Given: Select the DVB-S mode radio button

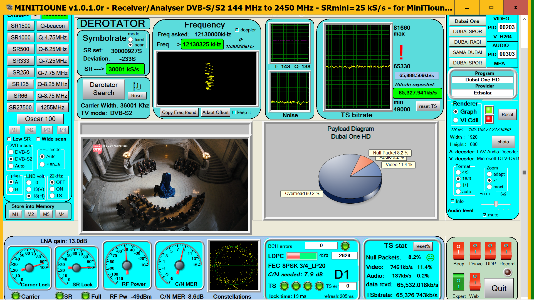Looking at the screenshot, I should (x=11, y=152).
